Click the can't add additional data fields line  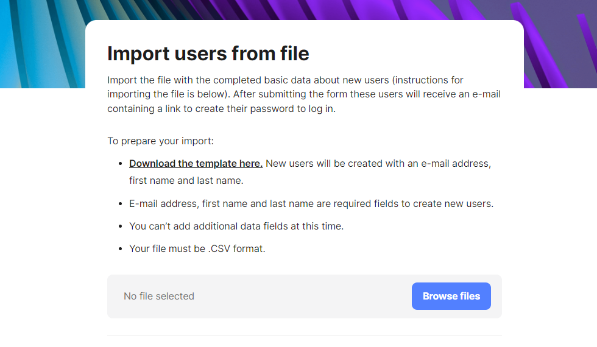coord(236,226)
